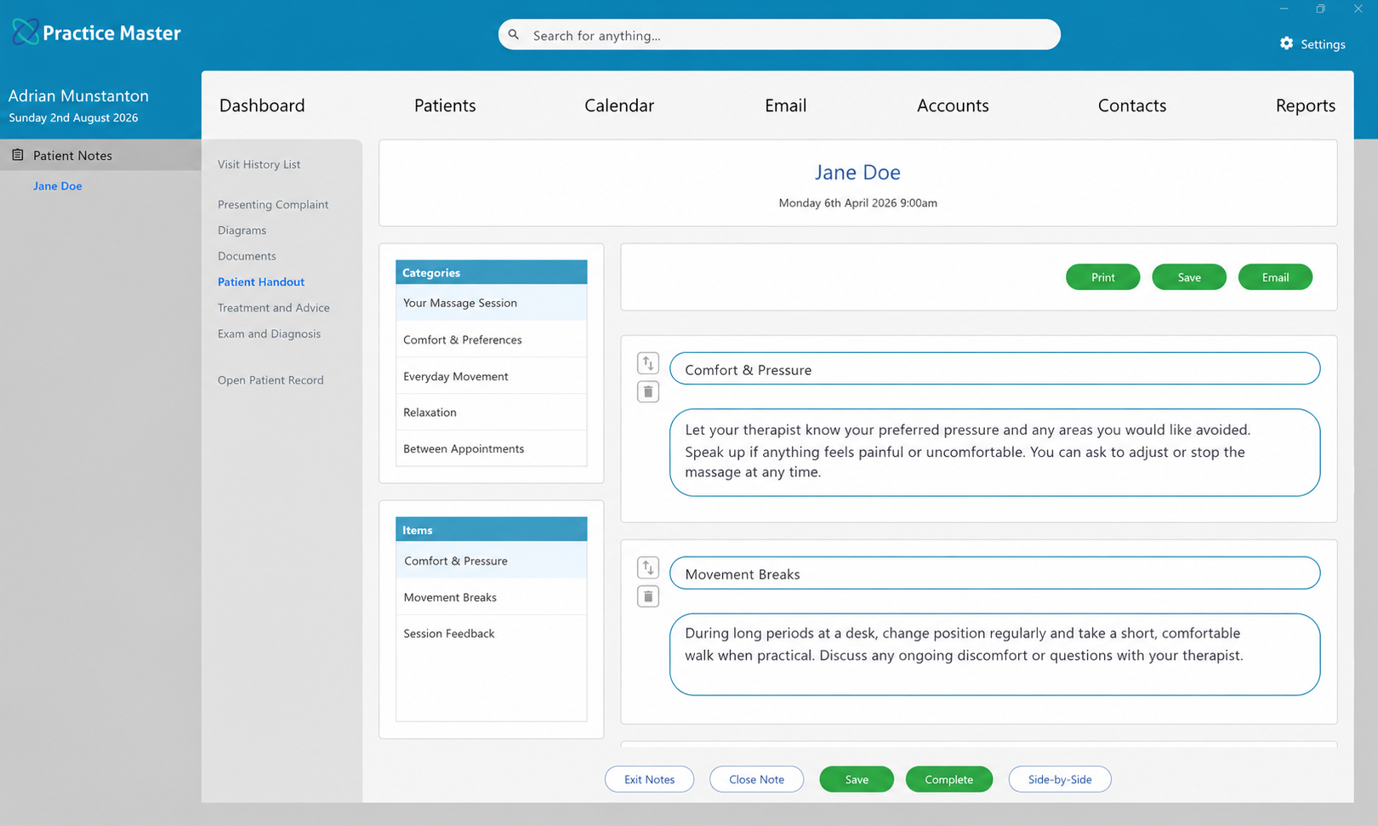Screen dimensions: 1378x826
Task: Open the Calendar tab
Action: (619, 105)
